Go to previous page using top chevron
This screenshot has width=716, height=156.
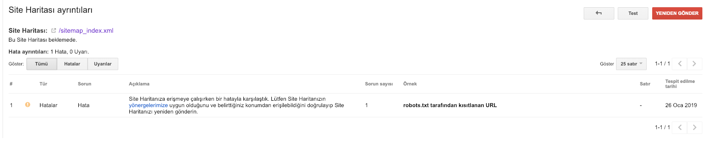[680, 64]
